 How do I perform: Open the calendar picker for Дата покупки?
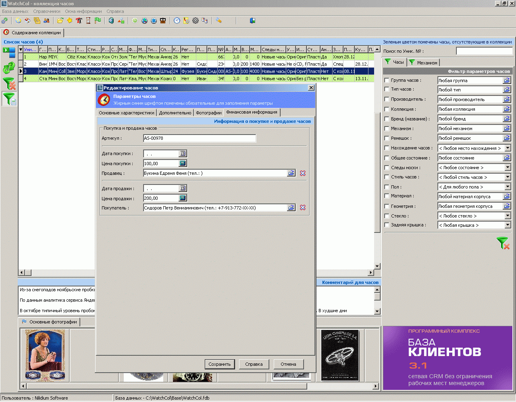pyautogui.click(x=183, y=153)
